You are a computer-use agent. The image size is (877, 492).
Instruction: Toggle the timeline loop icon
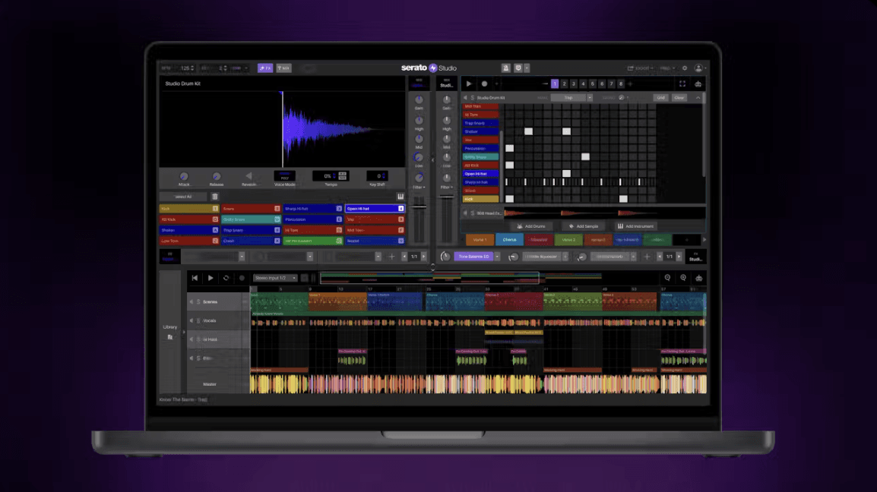tap(226, 278)
